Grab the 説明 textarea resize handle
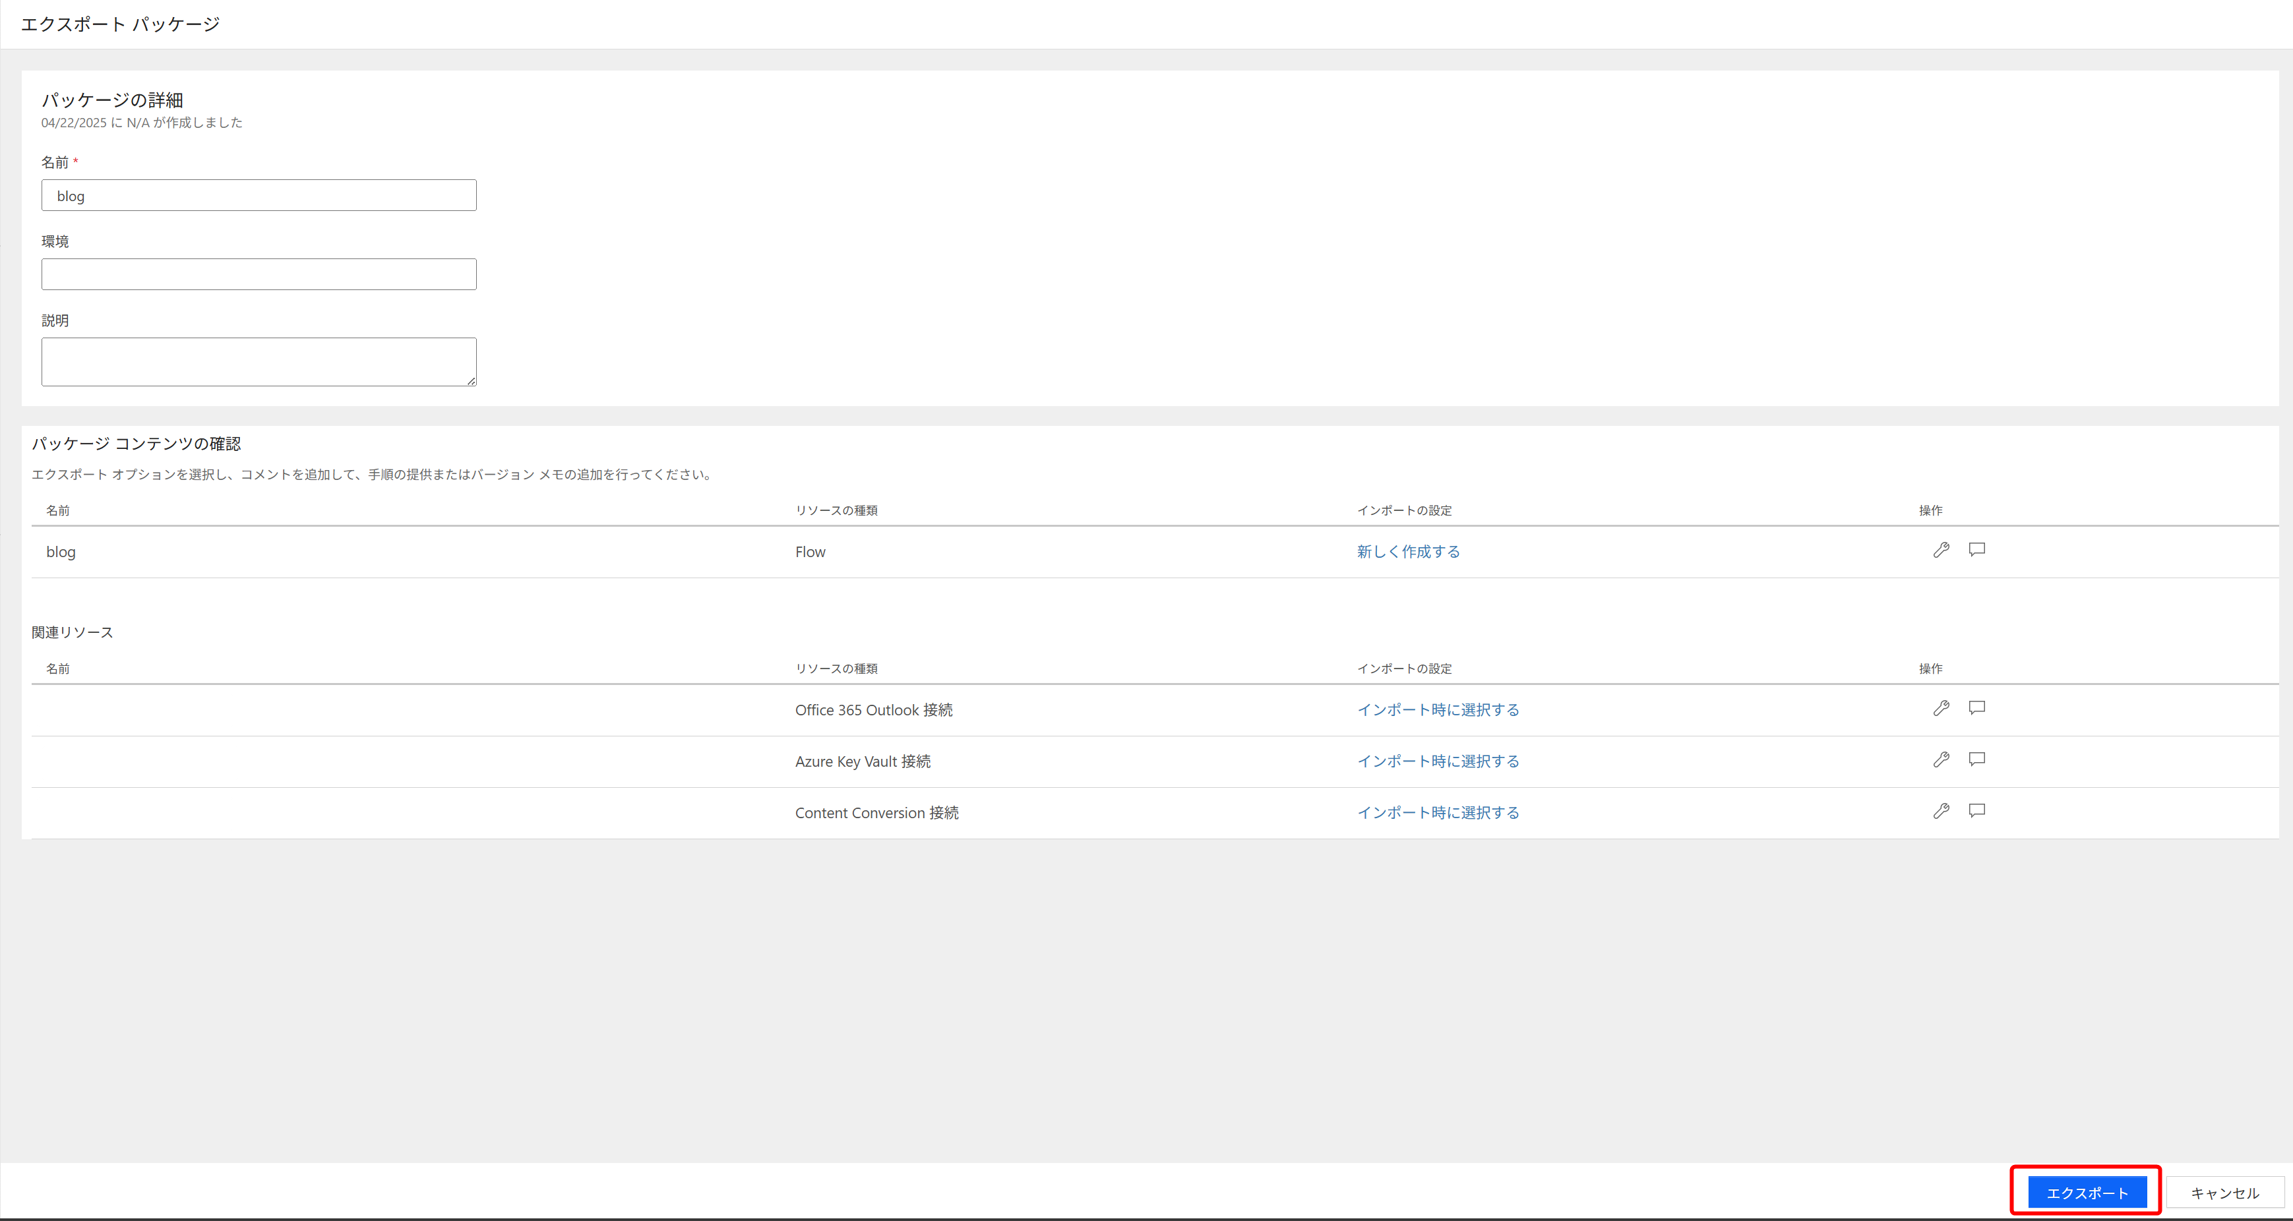2293x1221 pixels. pos(471,381)
